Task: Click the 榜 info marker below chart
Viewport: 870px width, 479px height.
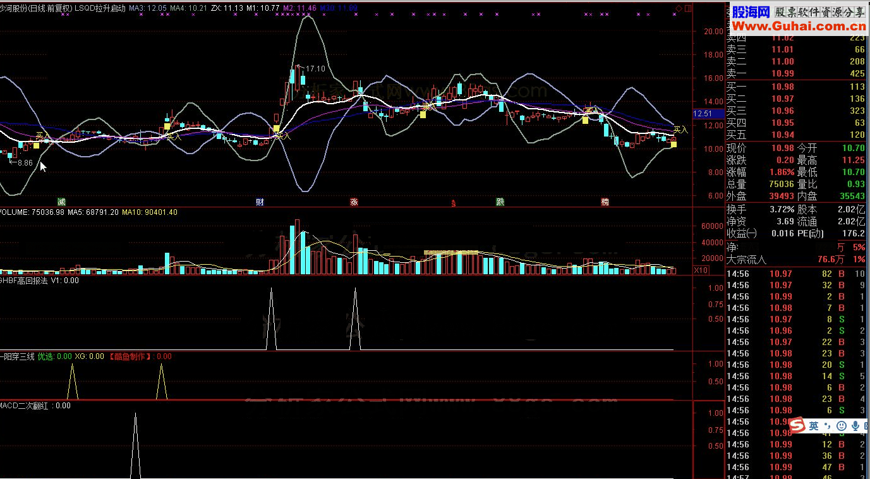Action: (x=605, y=202)
